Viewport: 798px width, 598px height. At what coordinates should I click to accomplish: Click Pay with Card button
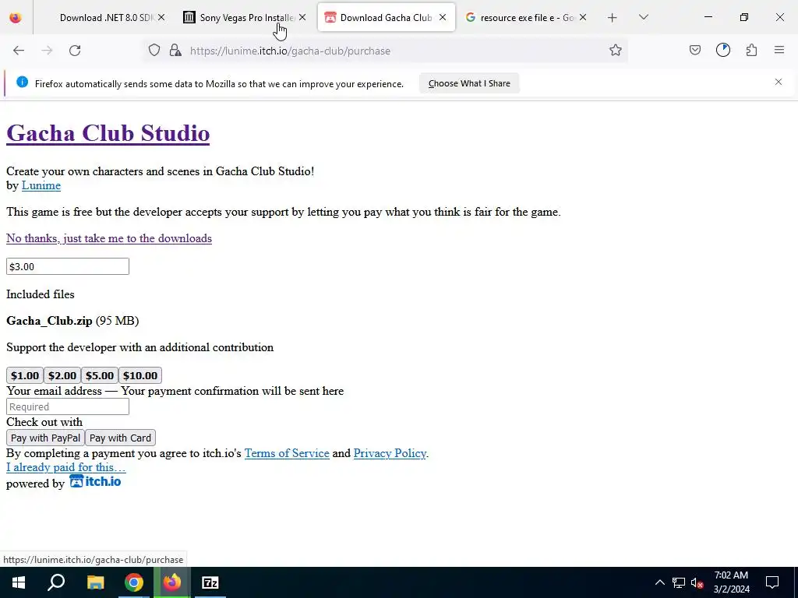[x=120, y=438]
